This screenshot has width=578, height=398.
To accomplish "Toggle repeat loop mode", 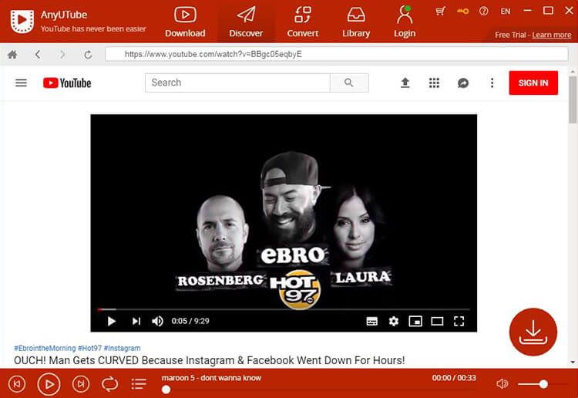I will (110, 384).
